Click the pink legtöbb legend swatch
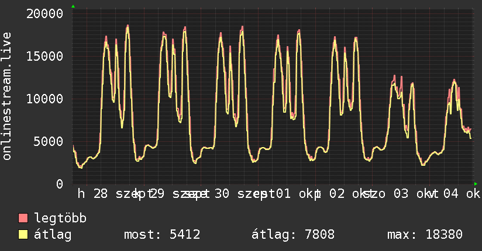482x251 pixels. pos(23,218)
